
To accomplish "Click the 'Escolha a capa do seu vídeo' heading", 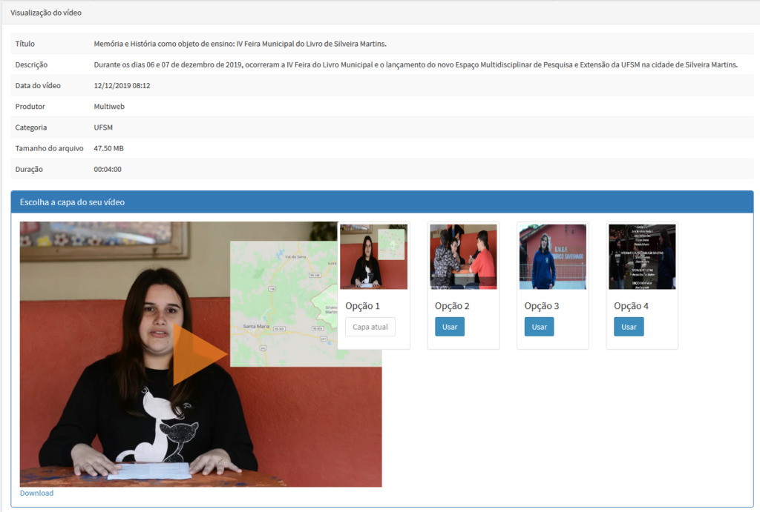I will pos(72,202).
